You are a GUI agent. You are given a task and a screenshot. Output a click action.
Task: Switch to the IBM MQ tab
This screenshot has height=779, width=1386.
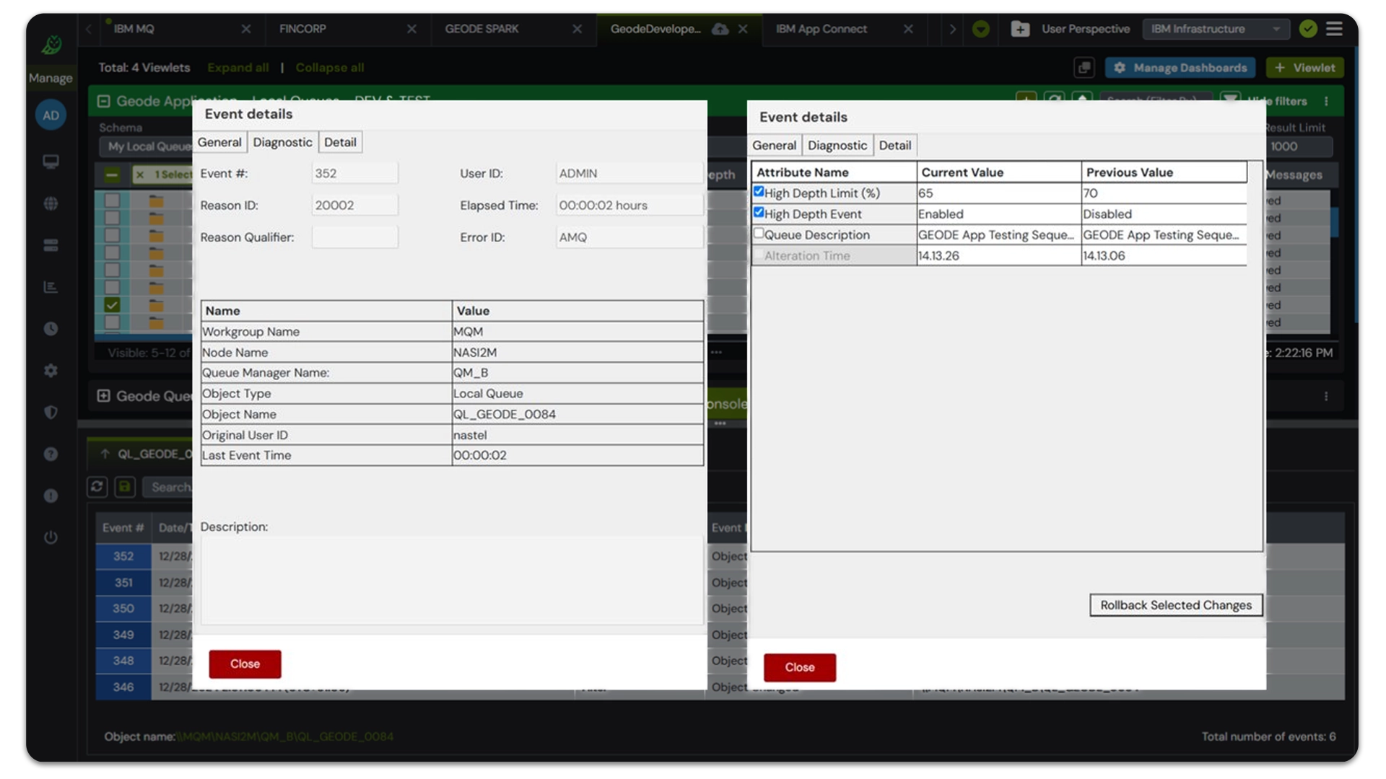(134, 29)
